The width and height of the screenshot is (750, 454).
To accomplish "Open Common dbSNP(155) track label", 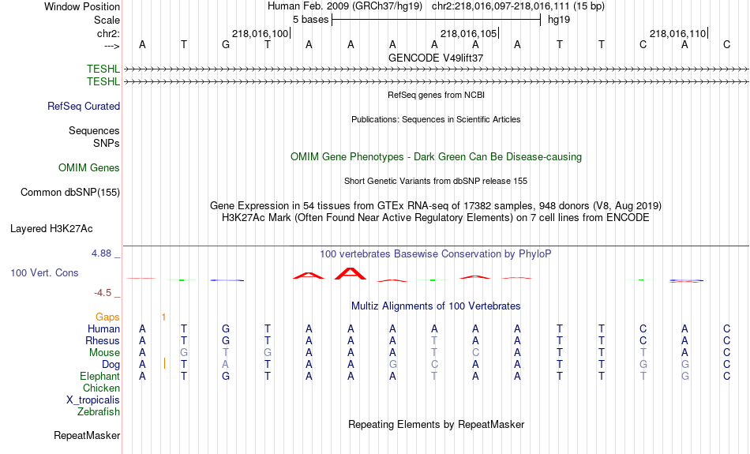I will [x=70, y=193].
